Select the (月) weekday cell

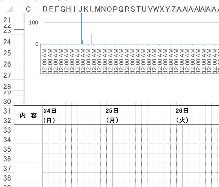pyautogui.click(x=112, y=120)
